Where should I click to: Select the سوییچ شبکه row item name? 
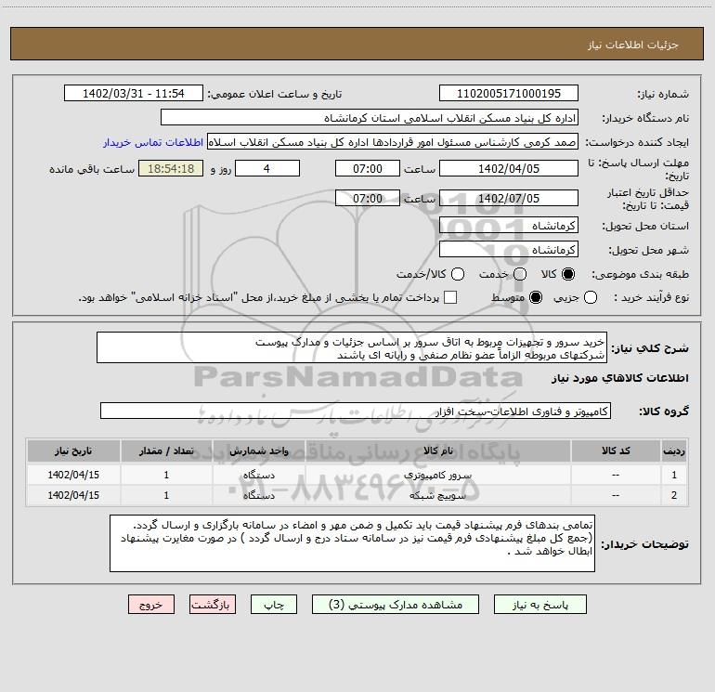437,495
